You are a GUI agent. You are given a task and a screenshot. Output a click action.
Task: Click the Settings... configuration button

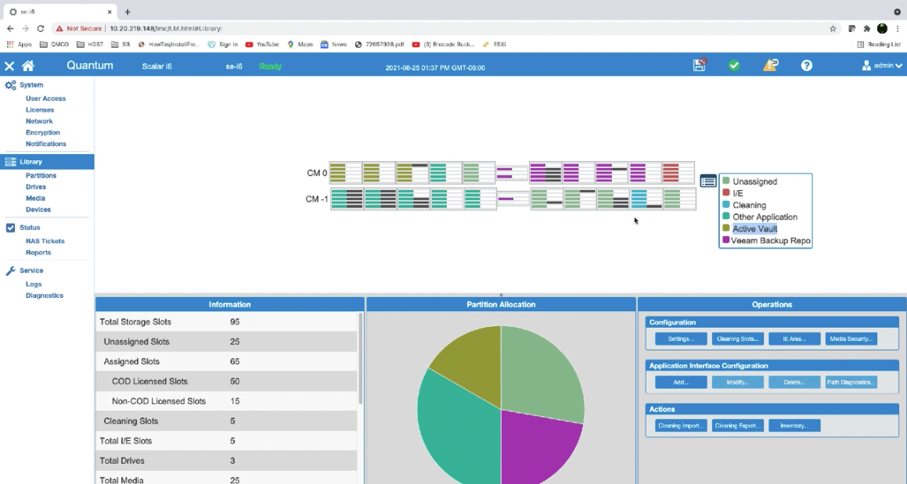[681, 339]
